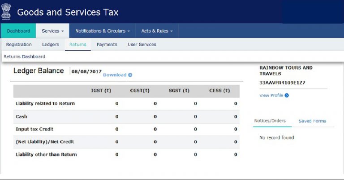This screenshot has width=344, height=180.
Task: Click the View Profile arrow icon
Action: [x=287, y=95]
